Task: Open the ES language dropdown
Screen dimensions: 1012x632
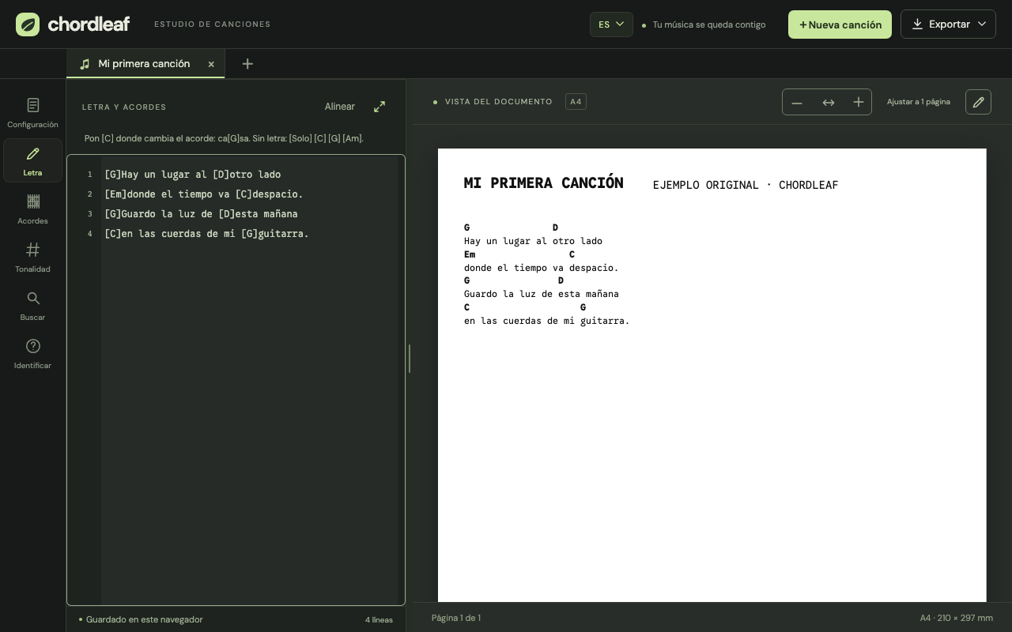Action: click(x=611, y=24)
